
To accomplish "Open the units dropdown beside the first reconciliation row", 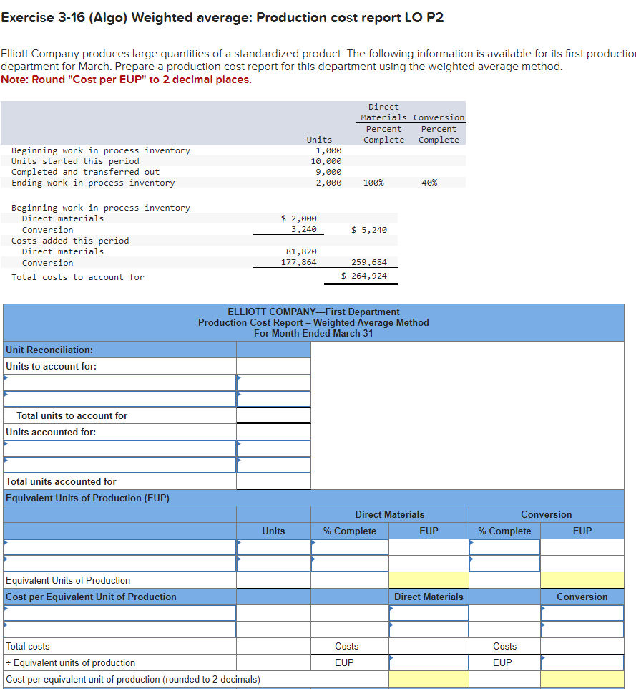I will [x=273, y=382].
